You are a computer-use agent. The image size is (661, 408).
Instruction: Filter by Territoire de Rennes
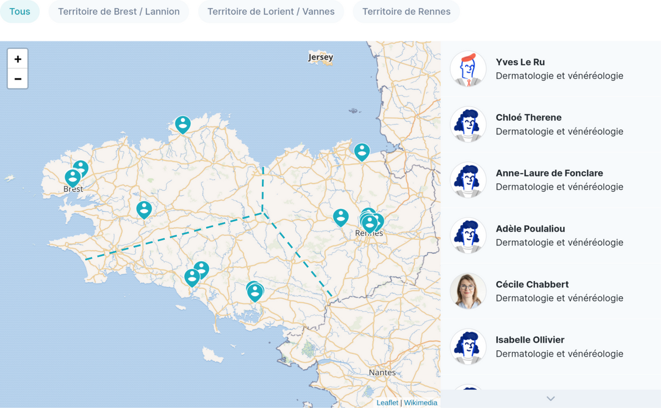coord(406,11)
